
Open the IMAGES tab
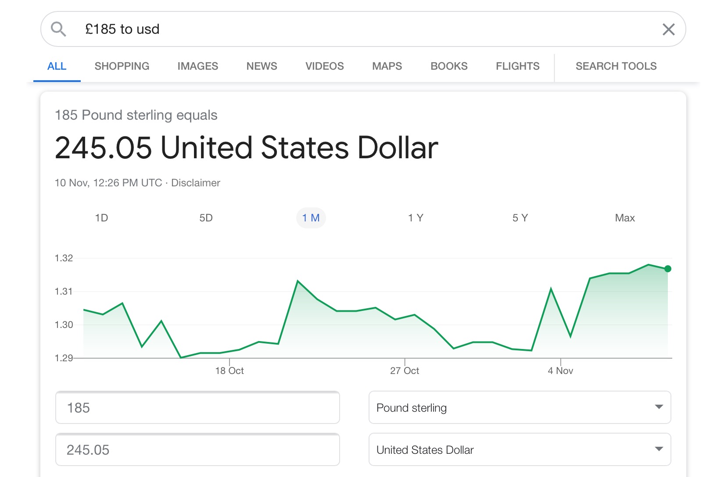point(197,66)
